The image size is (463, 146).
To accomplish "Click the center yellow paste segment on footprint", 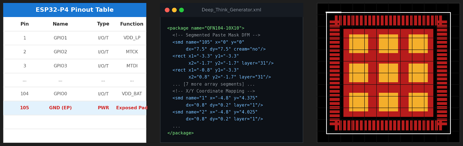I will click(x=388, y=73).
